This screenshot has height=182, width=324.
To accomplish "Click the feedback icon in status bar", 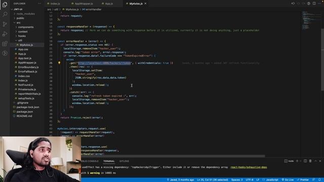I will pyautogui.click(x=314, y=180).
